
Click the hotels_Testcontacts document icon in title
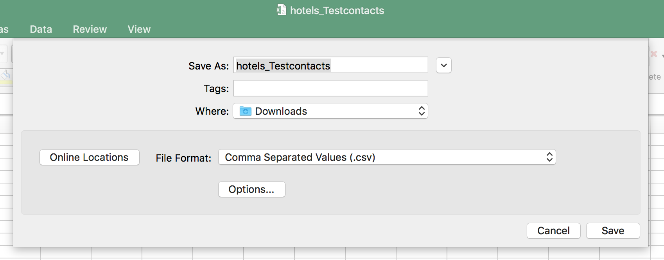(x=281, y=10)
